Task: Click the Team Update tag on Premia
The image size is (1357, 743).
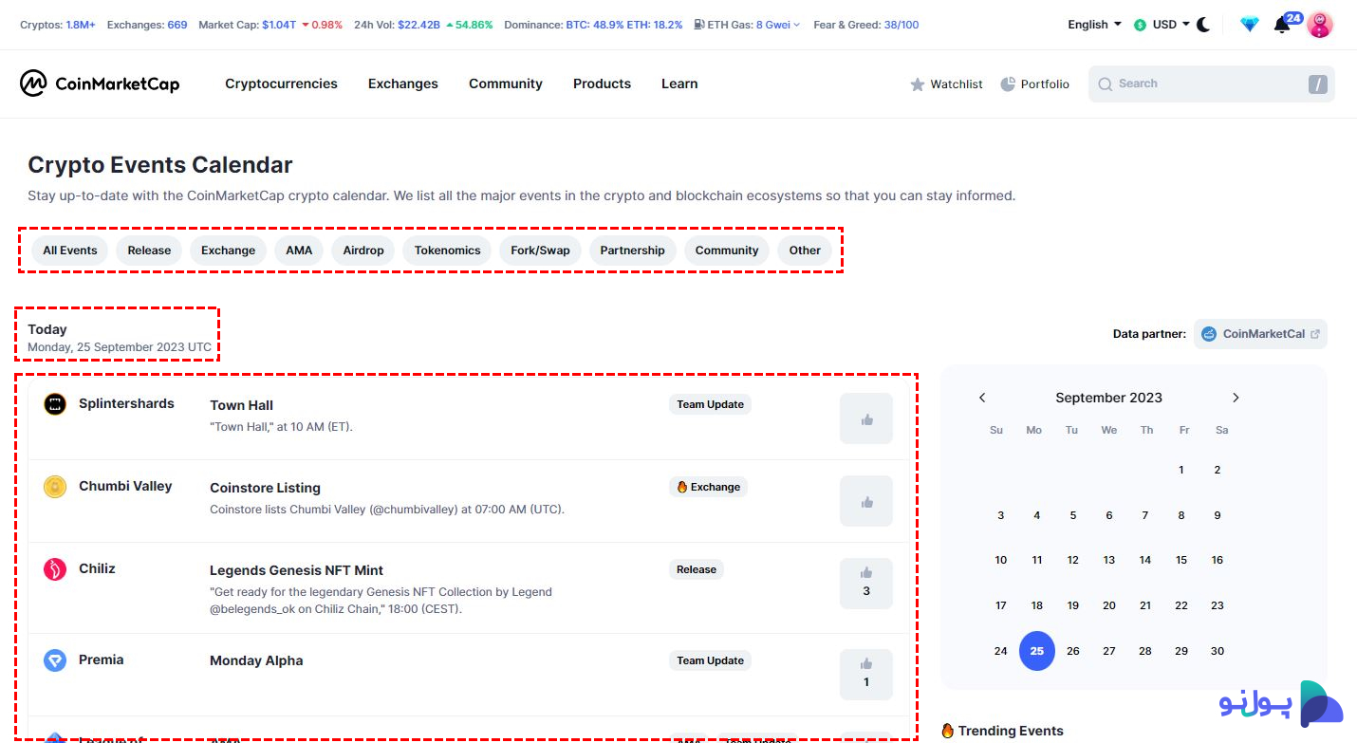Action: click(711, 660)
